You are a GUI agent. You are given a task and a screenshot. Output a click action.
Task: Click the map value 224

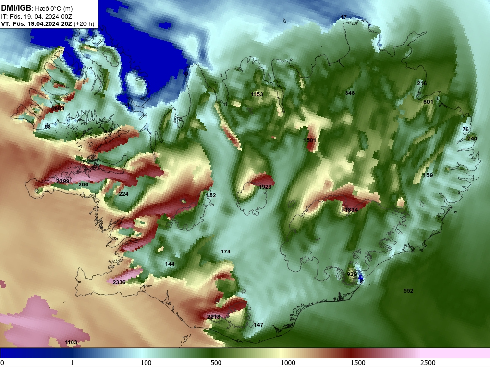[124, 194]
